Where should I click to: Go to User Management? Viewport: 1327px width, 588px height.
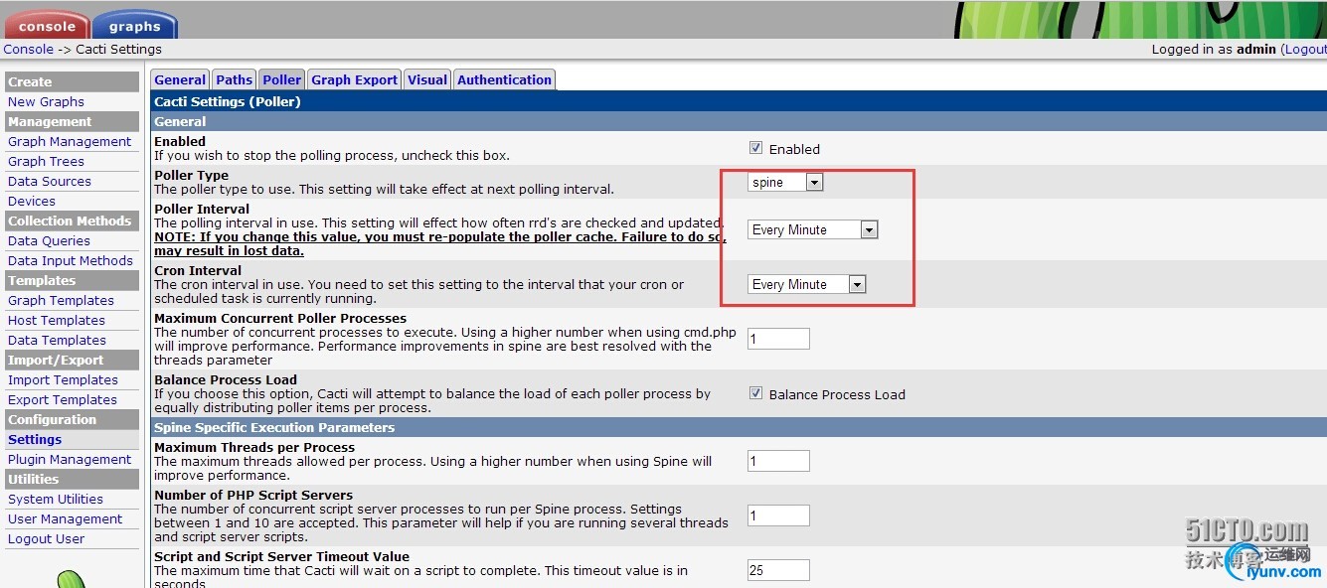(66, 518)
